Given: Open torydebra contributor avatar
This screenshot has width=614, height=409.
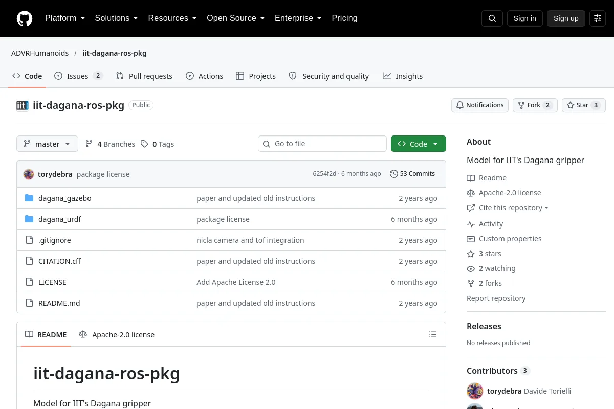Looking at the screenshot, I should [x=475, y=391].
